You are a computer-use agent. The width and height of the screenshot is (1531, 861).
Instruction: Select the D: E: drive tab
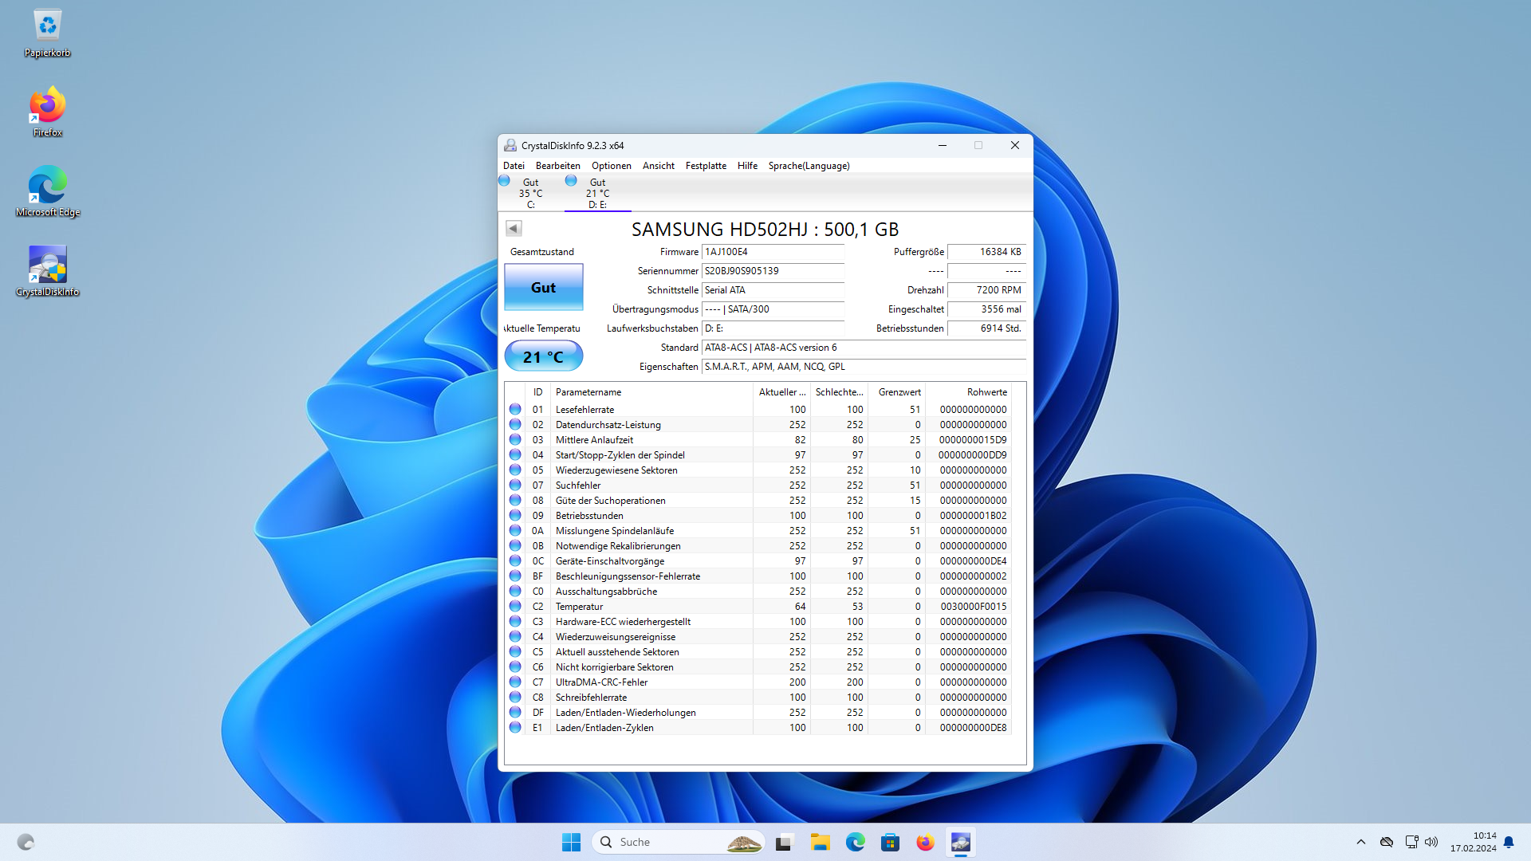pos(597,194)
